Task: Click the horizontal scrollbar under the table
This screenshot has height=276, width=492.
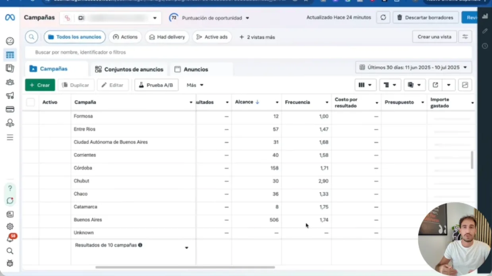Action: (x=185, y=267)
